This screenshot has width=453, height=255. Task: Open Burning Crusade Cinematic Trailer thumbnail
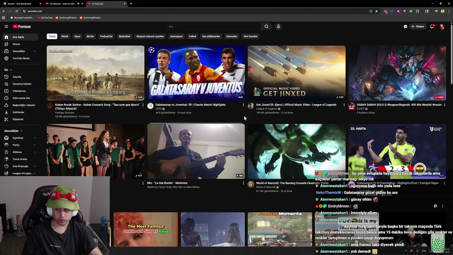point(297,151)
